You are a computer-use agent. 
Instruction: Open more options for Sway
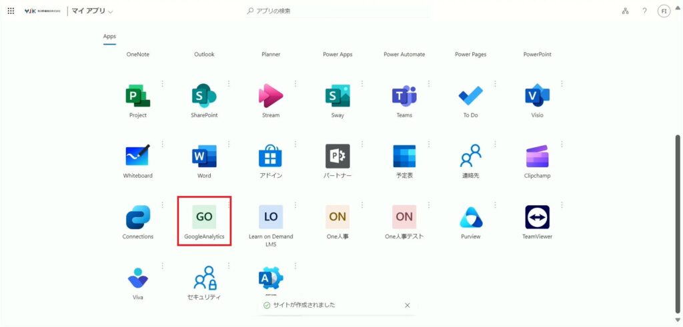(362, 83)
